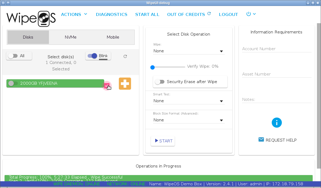Click the 'Verify Wipe: 0%' label
The height and width of the screenshot is (188, 321).
click(203, 66)
